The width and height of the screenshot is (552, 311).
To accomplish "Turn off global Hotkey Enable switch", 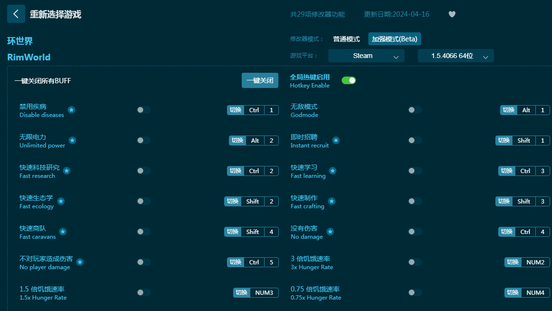I will (348, 80).
